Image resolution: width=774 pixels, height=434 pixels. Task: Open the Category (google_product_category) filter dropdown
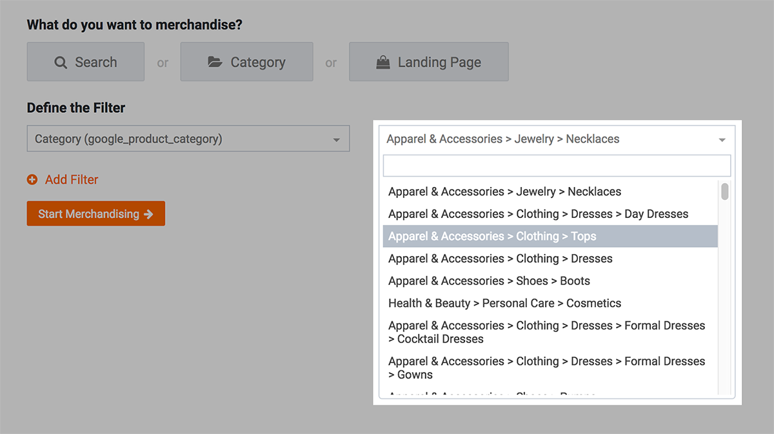coord(188,139)
